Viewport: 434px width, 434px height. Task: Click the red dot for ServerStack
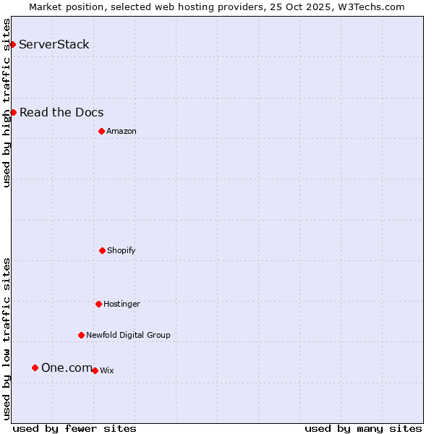[x=12, y=45]
